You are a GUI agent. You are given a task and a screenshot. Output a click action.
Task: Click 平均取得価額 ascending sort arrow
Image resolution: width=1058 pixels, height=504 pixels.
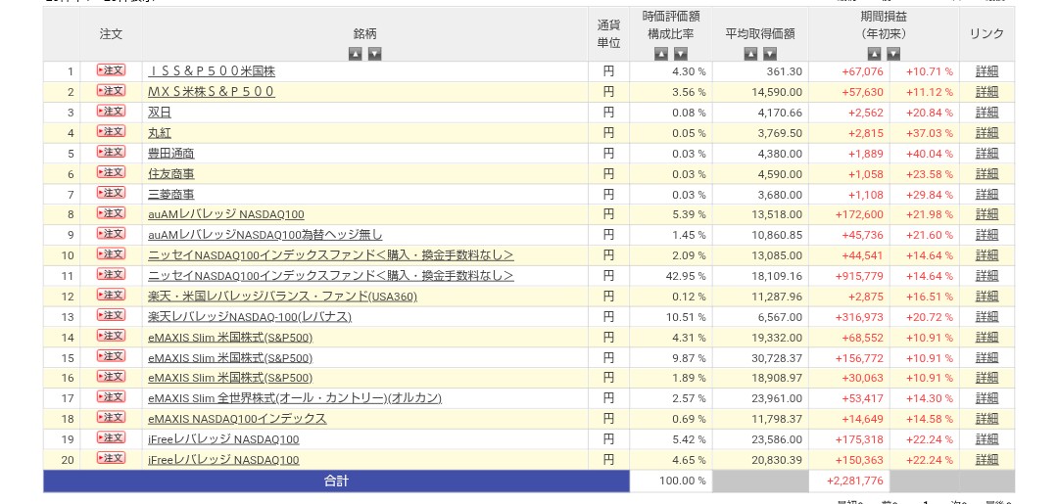click(x=750, y=54)
